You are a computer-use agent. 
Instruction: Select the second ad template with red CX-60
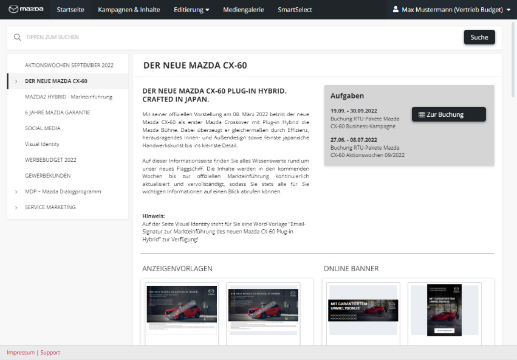[x=262, y=310]
